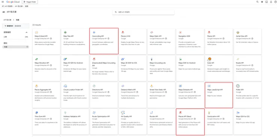Click the Geolocation API card icon
The width and height of the screenshot is (277, 137).
tap(209, 113)
